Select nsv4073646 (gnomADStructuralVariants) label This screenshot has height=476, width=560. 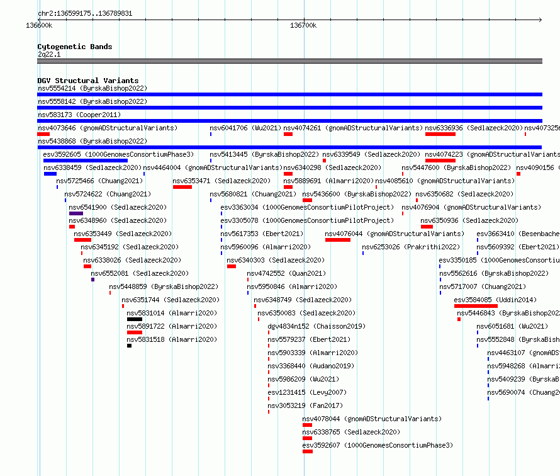pyautogui.click(x=108, y=128)
